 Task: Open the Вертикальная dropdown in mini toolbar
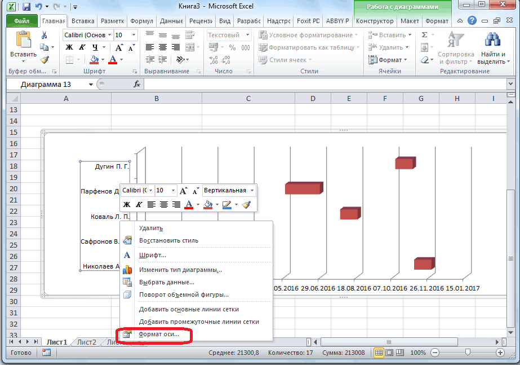point(252,191)
